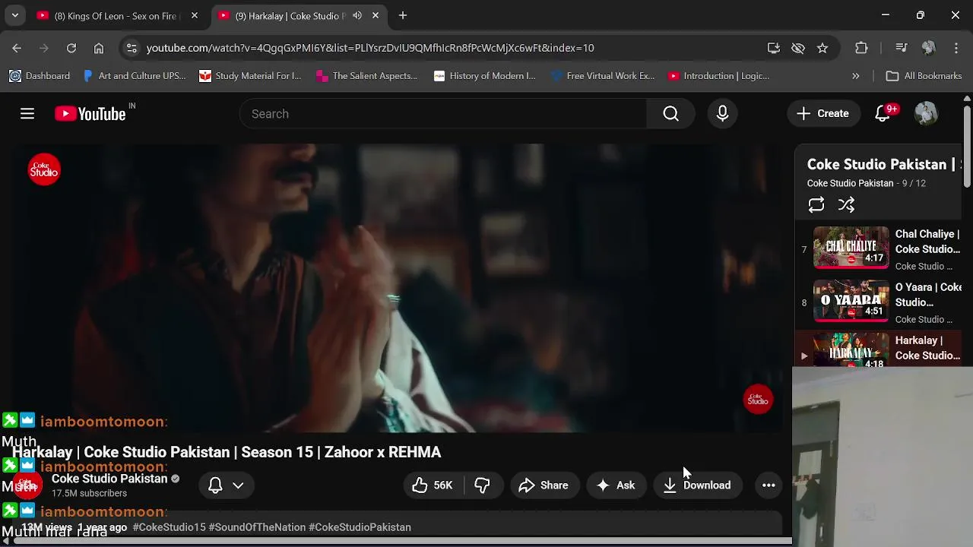Screen dimensions: 973x547
Task: Open notifications bell with 9+ badge
Action: [883, 114]
